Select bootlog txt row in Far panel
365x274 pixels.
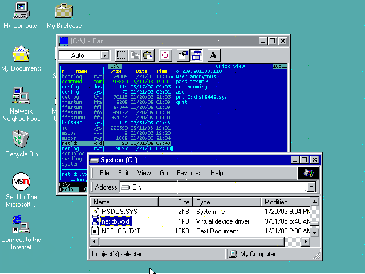(116, 76)
